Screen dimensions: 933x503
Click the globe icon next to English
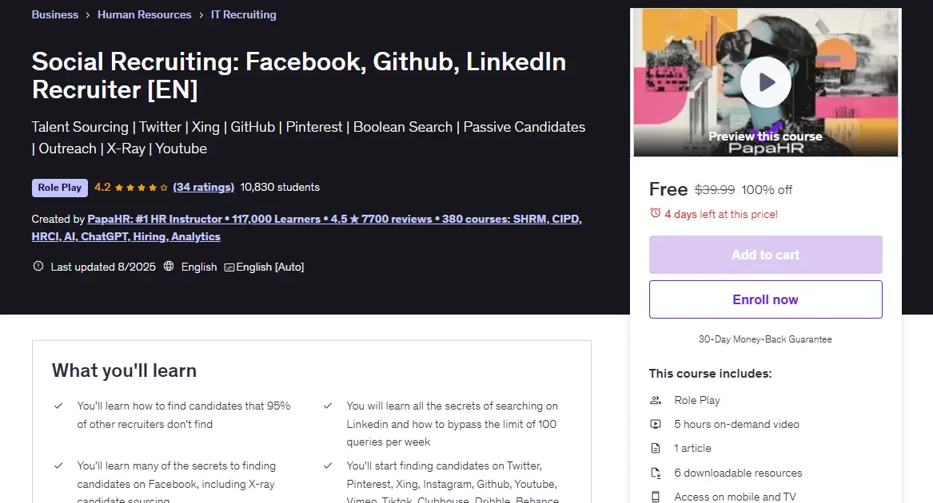coord(169,267)
